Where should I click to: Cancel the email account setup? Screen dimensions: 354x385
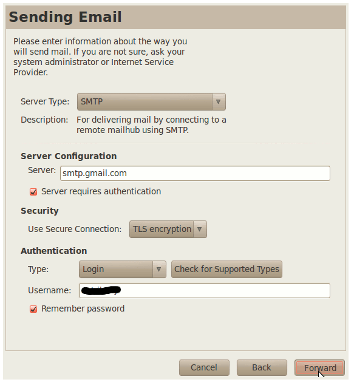tap(204, 367)
